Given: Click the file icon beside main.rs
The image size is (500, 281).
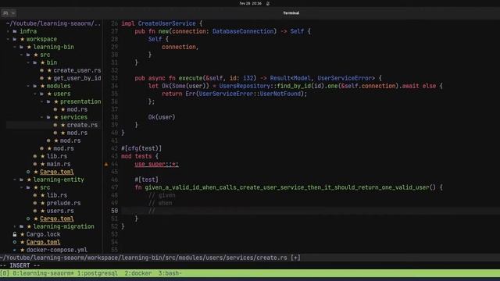Looking at the screenshot, I should coord(35,164).
